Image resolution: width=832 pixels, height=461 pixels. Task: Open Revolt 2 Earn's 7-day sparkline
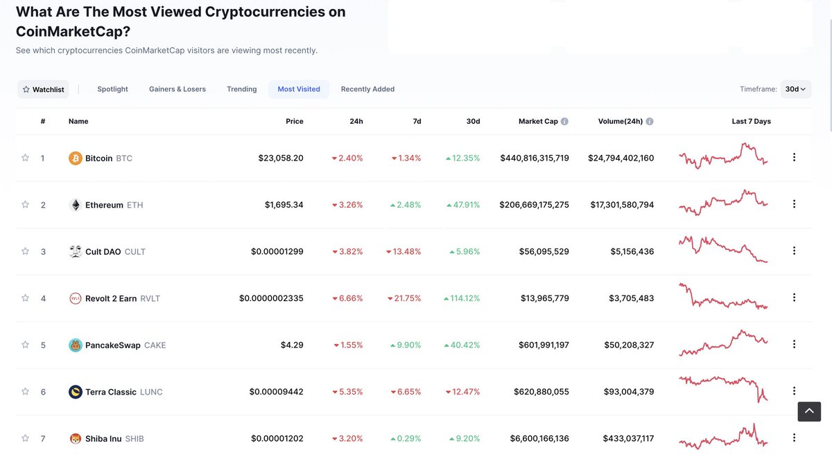coord(723,296)
